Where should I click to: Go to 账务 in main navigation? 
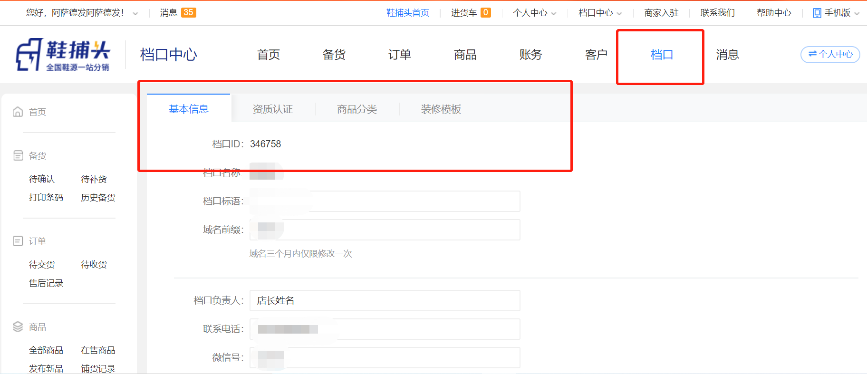(x=530, y=55)
